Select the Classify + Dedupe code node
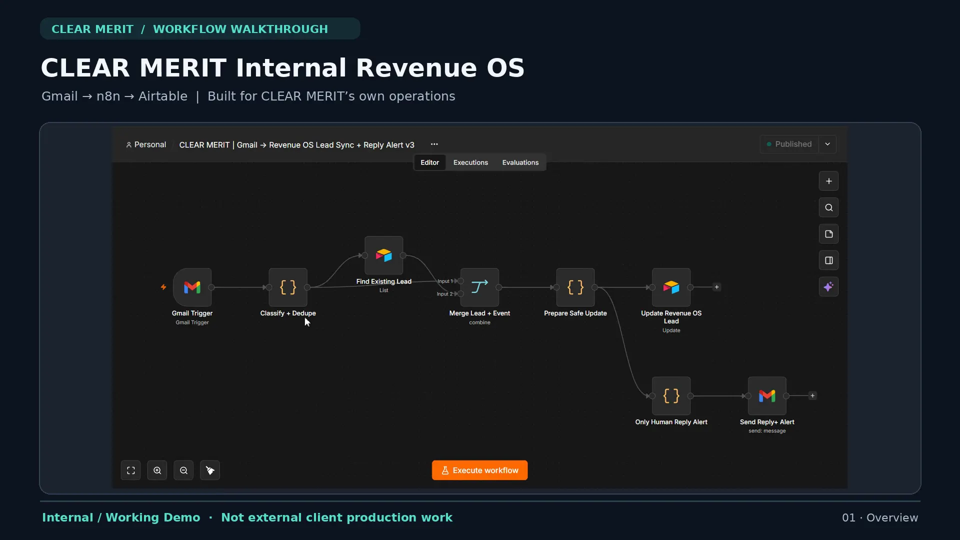The width and height of the screenshot is (960, 540). 288,287
